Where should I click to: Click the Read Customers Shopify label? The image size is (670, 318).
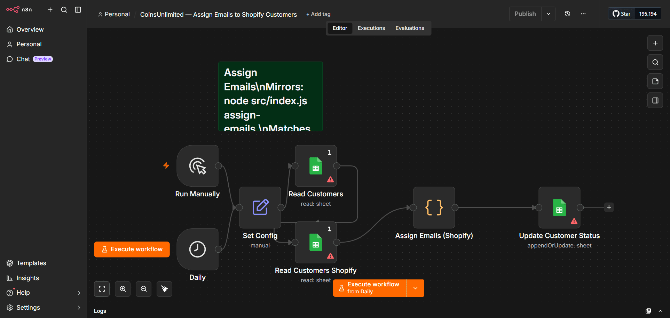click(x=316, y=270)
